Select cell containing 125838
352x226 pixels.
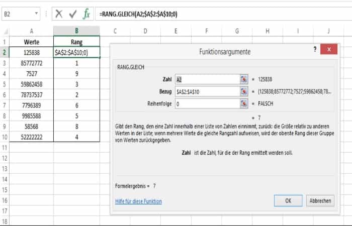click(31, 52)
